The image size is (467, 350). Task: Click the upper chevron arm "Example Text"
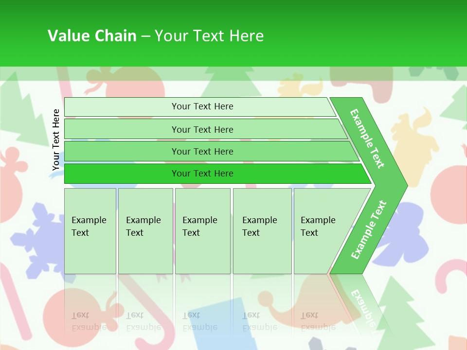point(367,139)
